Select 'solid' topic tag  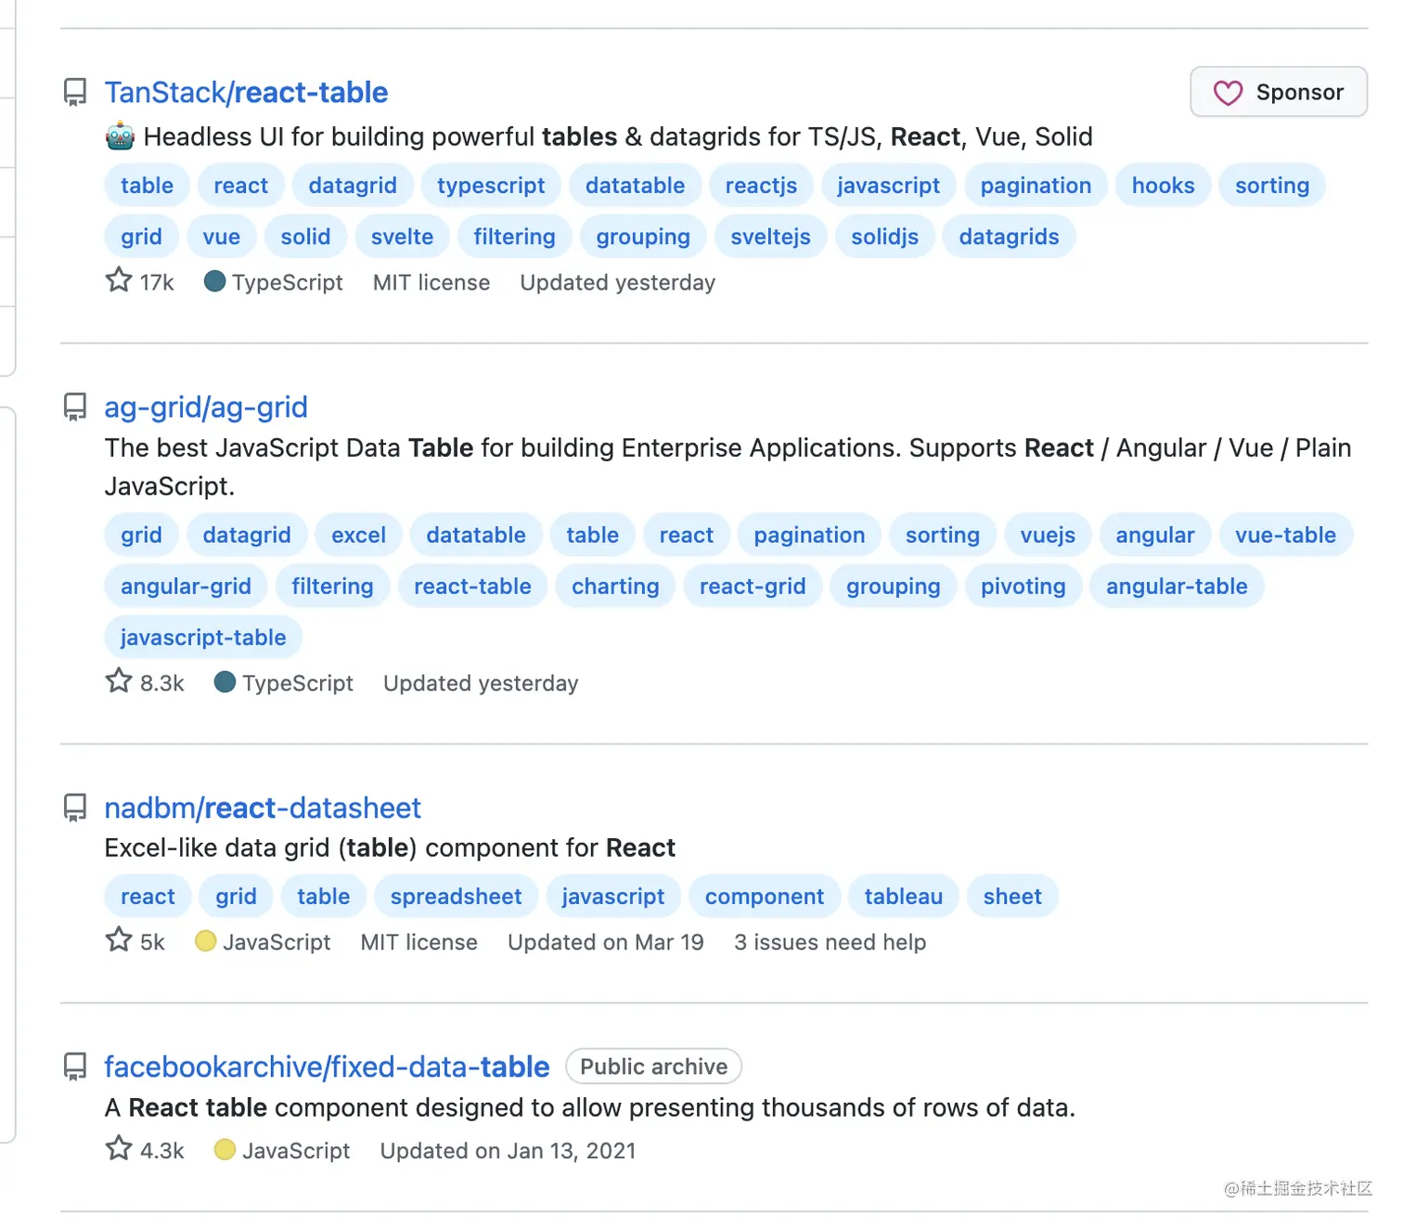pos(305,237)
